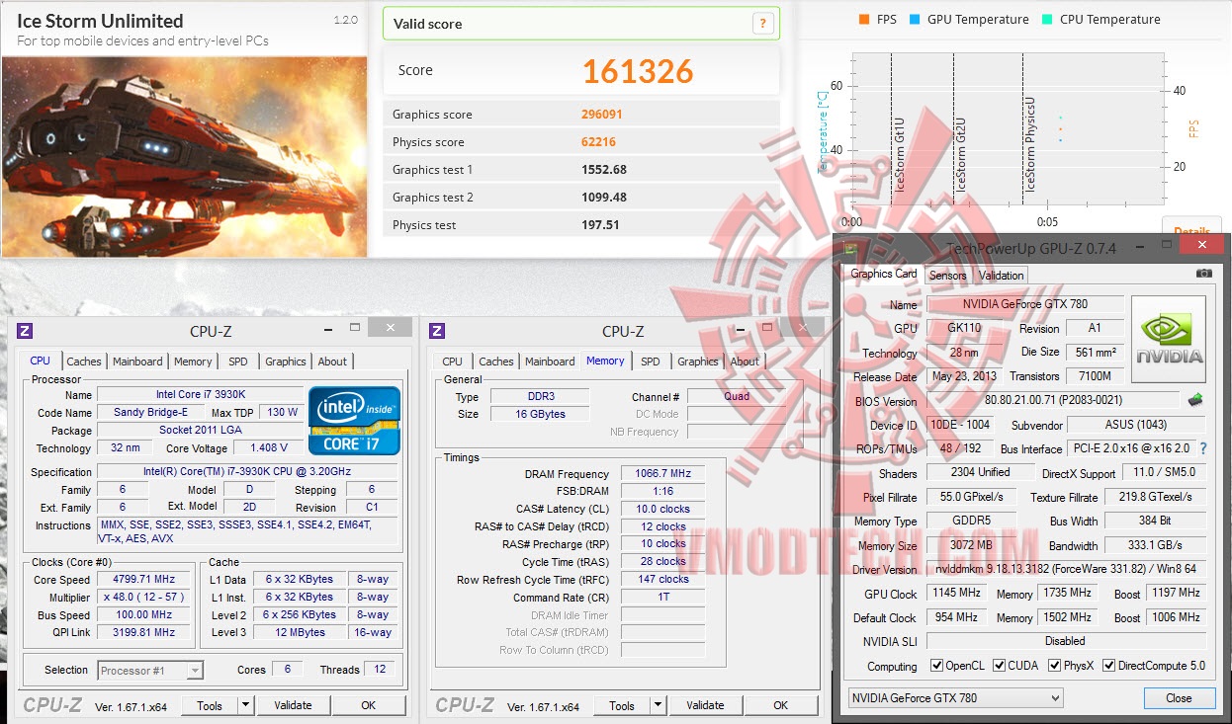Screen dimensions: 1232x724
Task: Click the orange FPS legend swatch
Action: (x=865, y=20)
